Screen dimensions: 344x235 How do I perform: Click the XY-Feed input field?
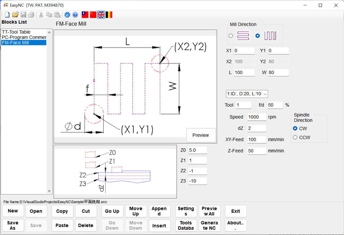pos(257,139)
